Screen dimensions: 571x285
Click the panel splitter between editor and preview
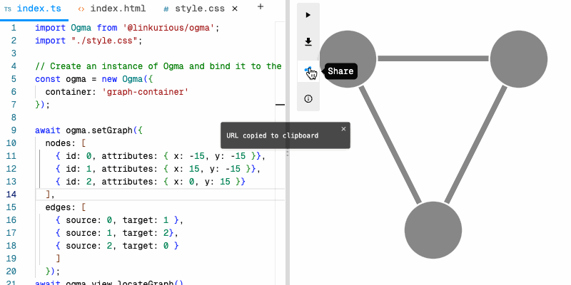coord(288,153)
